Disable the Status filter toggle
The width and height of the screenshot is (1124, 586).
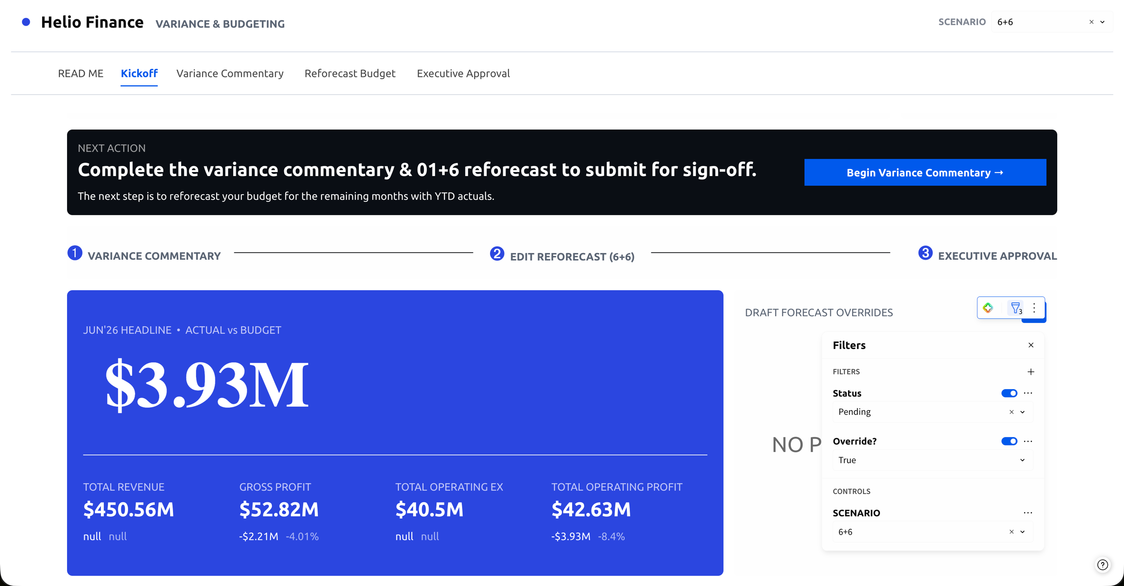pos(1009,393)
